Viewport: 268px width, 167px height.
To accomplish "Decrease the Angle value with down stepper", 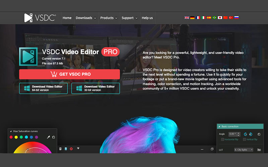I will click(x=239, y=135).
